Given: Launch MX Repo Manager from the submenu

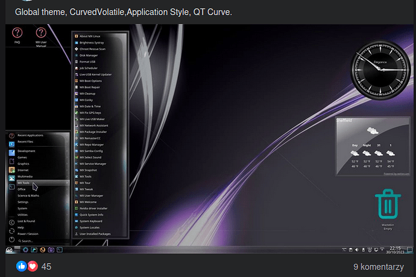Looking at the screenshot, I should (100, 144).
